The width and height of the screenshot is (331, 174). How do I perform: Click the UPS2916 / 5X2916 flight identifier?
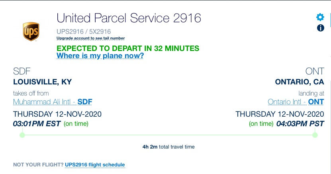coord(84,31)
